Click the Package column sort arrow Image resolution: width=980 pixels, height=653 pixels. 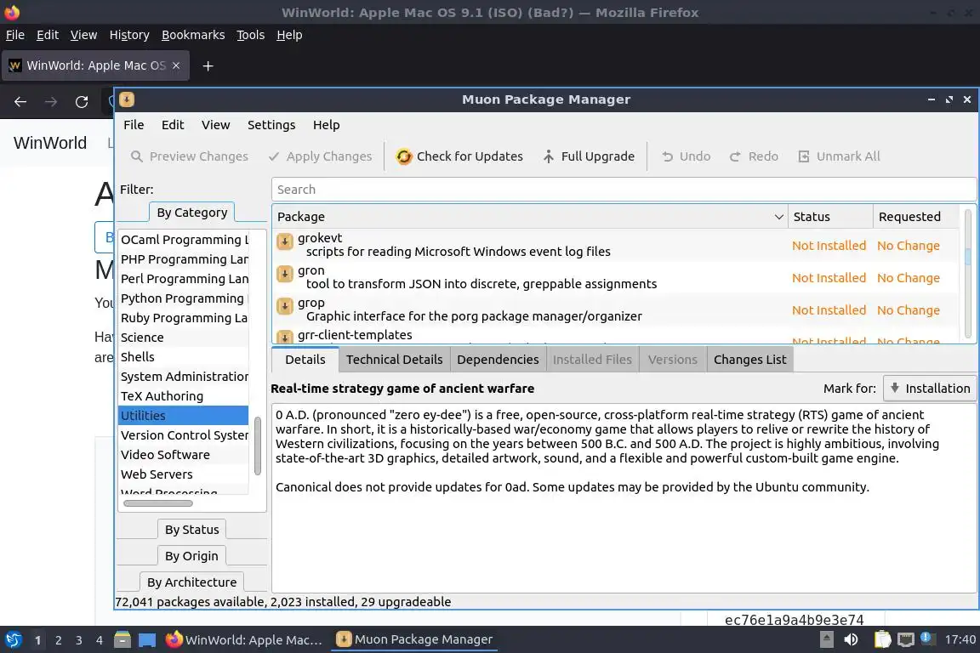(778, 217)
